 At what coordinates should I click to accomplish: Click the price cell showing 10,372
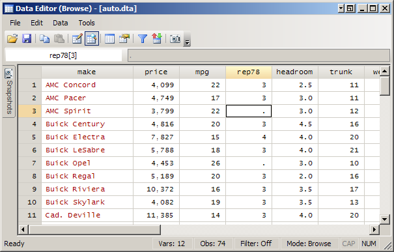pos(156,189)
